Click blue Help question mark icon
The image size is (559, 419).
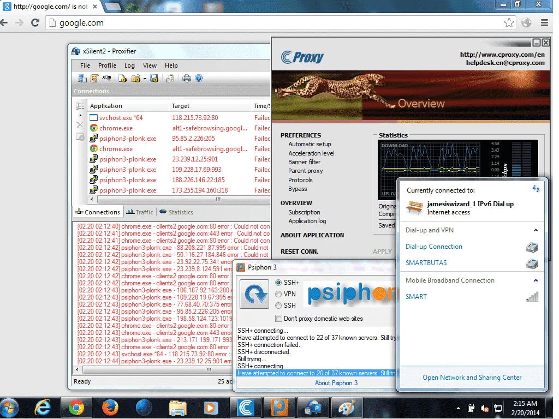199,79
